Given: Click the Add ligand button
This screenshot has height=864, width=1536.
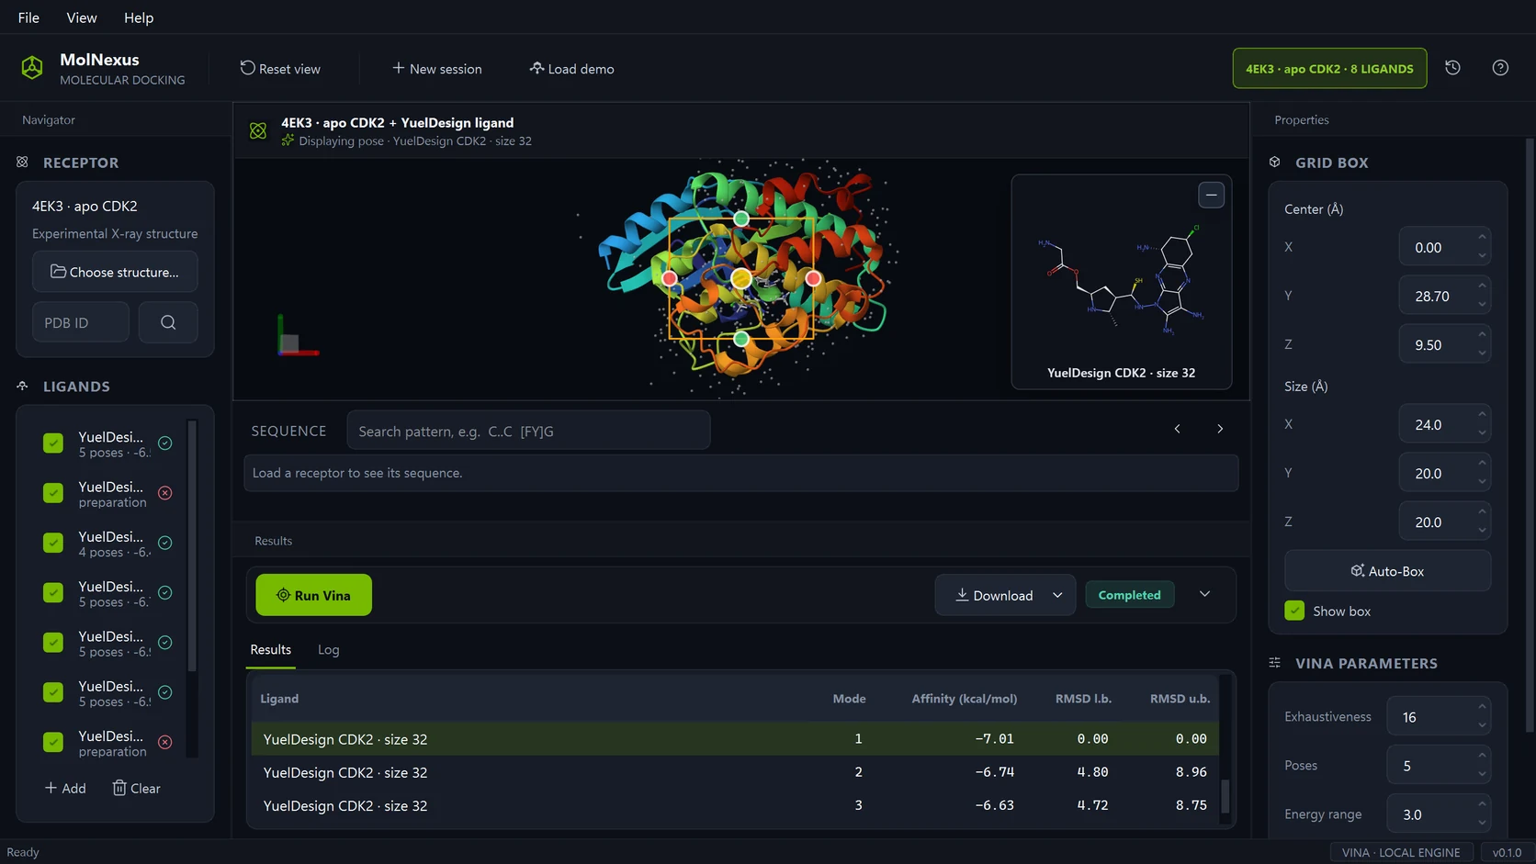Looking at the screenshot, I should click(x=65, y=788).
